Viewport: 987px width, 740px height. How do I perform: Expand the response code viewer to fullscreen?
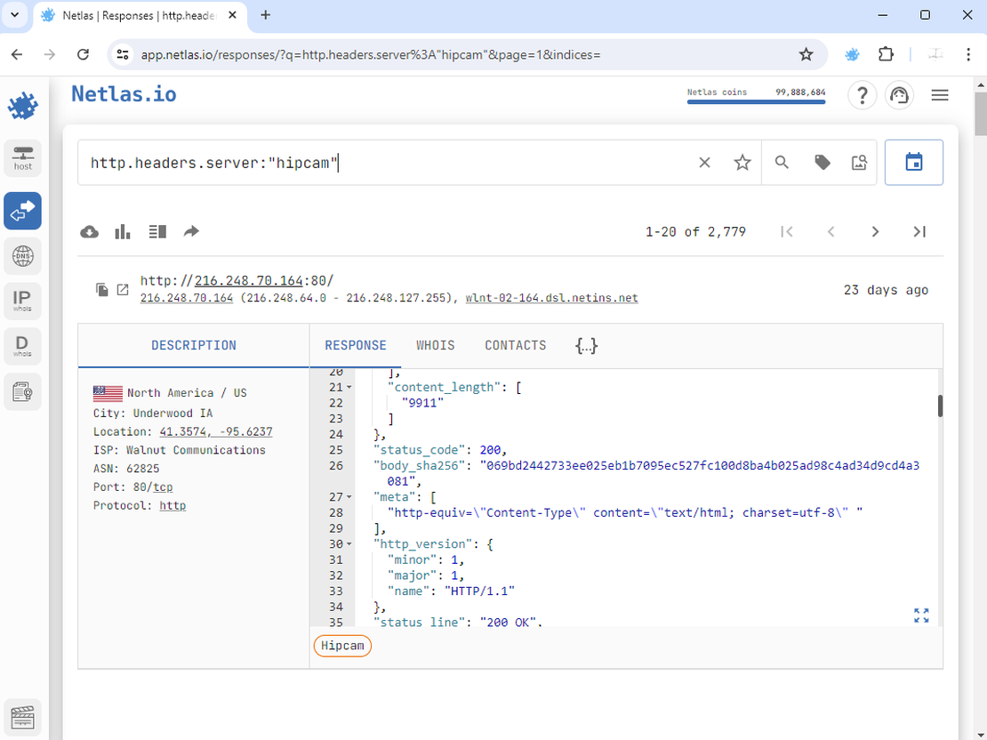point(921,615)
